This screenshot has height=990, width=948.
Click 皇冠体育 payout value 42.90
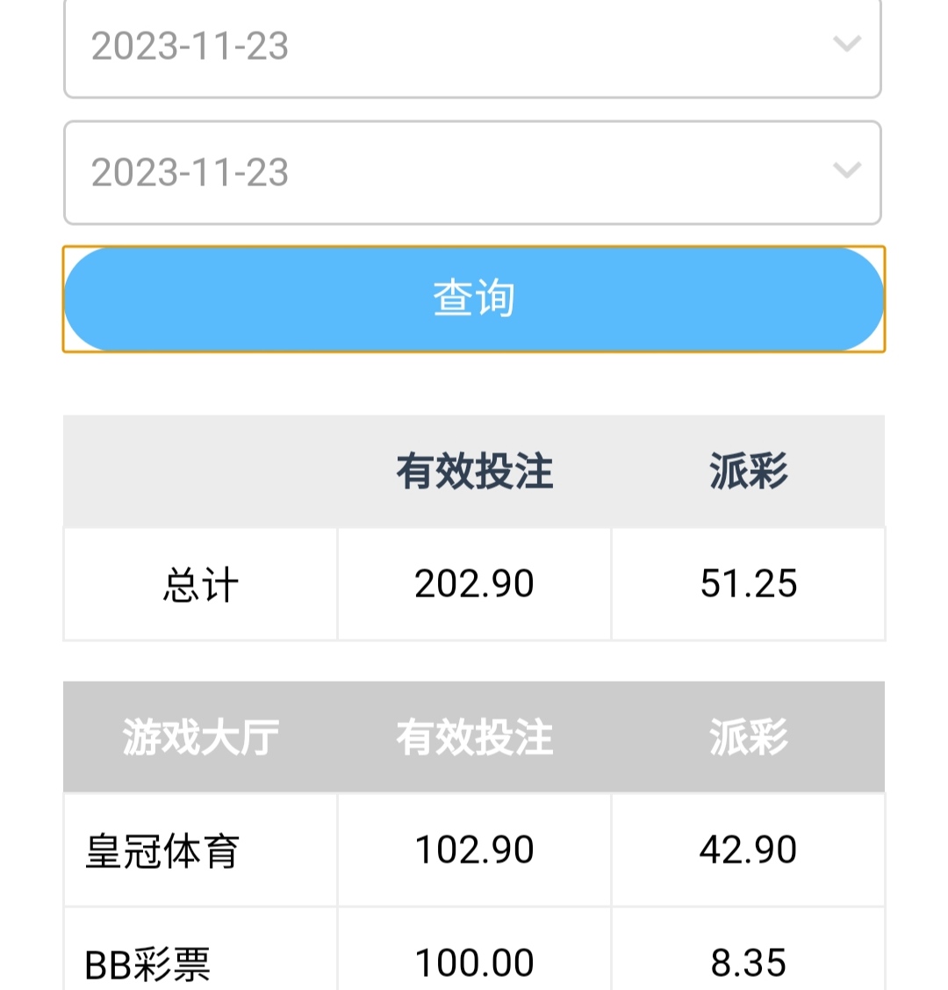749,850
